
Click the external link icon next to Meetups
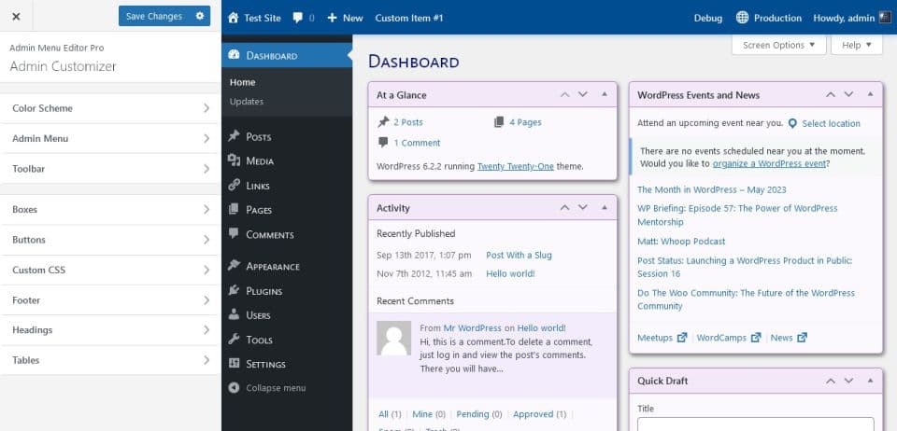(x=681, y=338)
